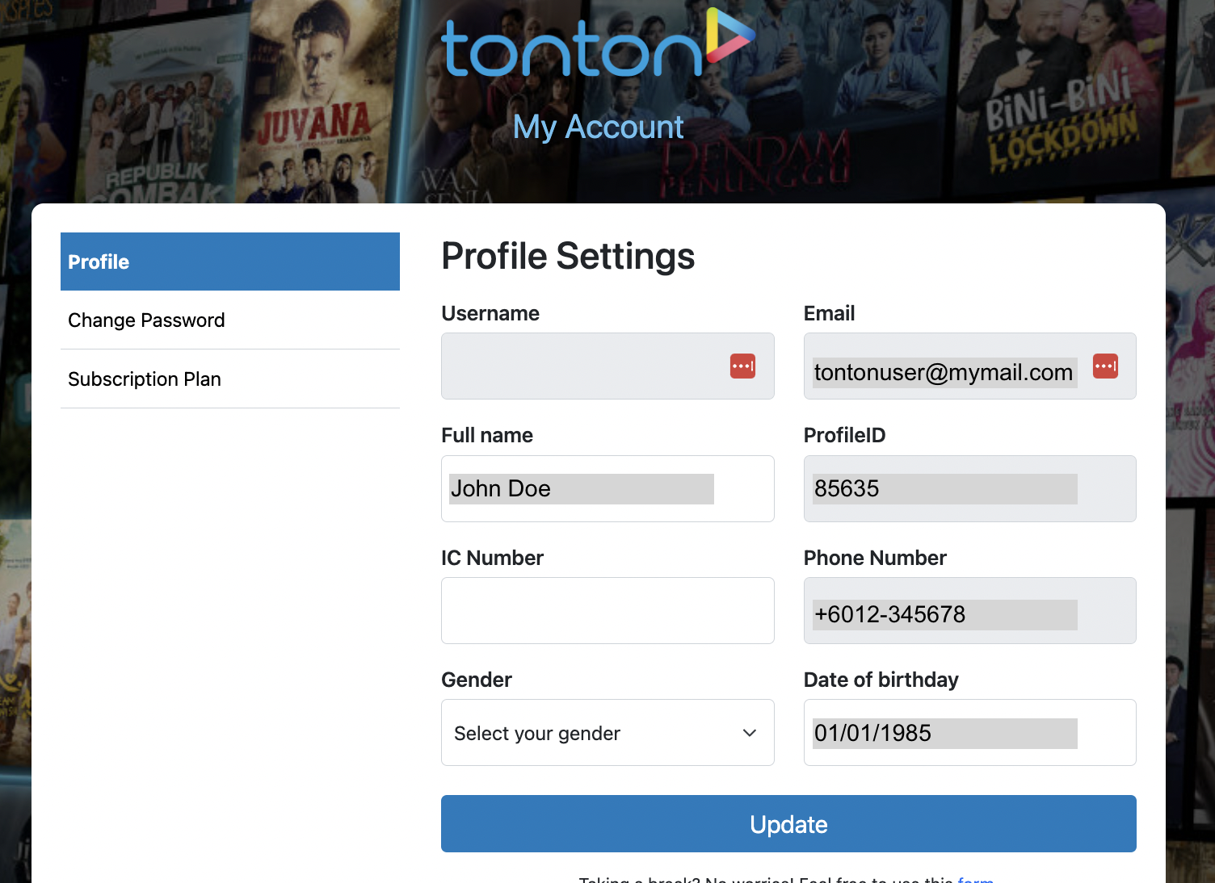The width and height of the screenshot is (1215, 883).
Task: Click the Email field with tontonuser@mymail.com
Action: pos(944,372)
